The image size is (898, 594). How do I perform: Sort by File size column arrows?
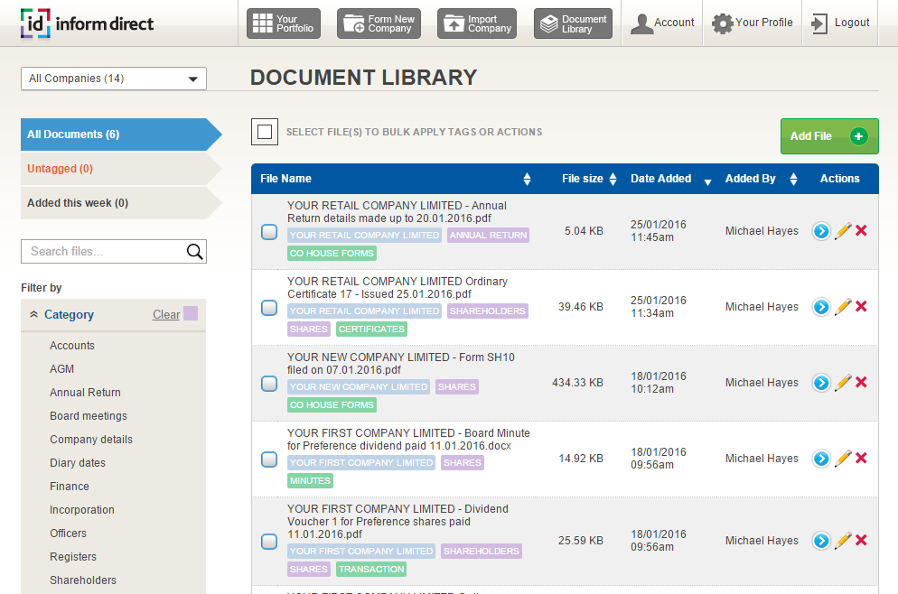click(x=613, y=179)
